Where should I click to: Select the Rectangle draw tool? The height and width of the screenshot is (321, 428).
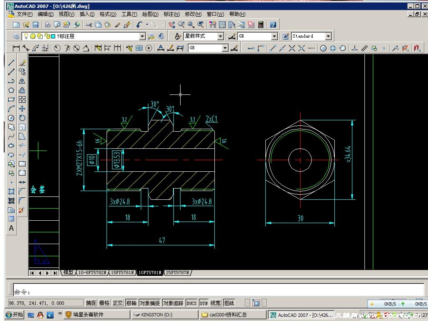(x=11, y=99)
